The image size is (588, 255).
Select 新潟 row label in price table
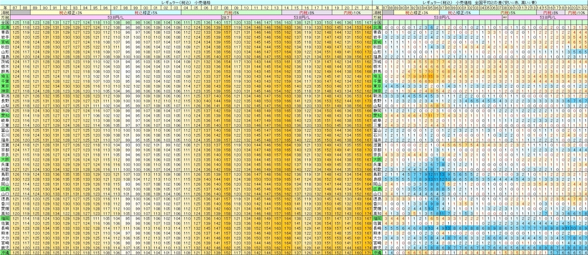click(5, 96)
